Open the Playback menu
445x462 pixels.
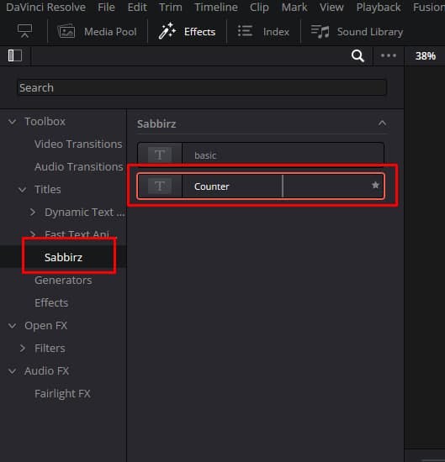tap(379, 7)
